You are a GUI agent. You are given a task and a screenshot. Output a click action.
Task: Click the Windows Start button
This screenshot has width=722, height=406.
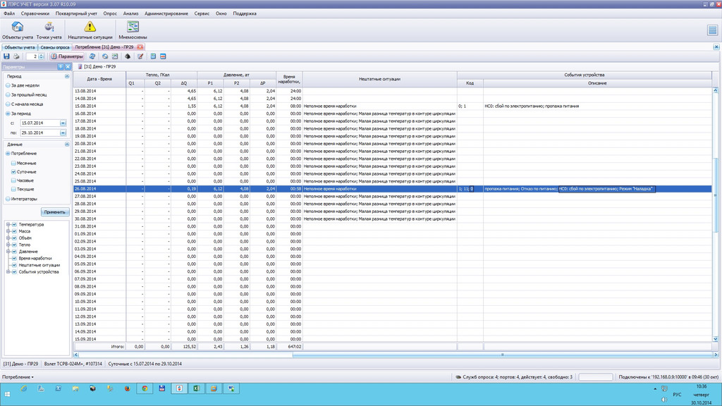point(7,395)
